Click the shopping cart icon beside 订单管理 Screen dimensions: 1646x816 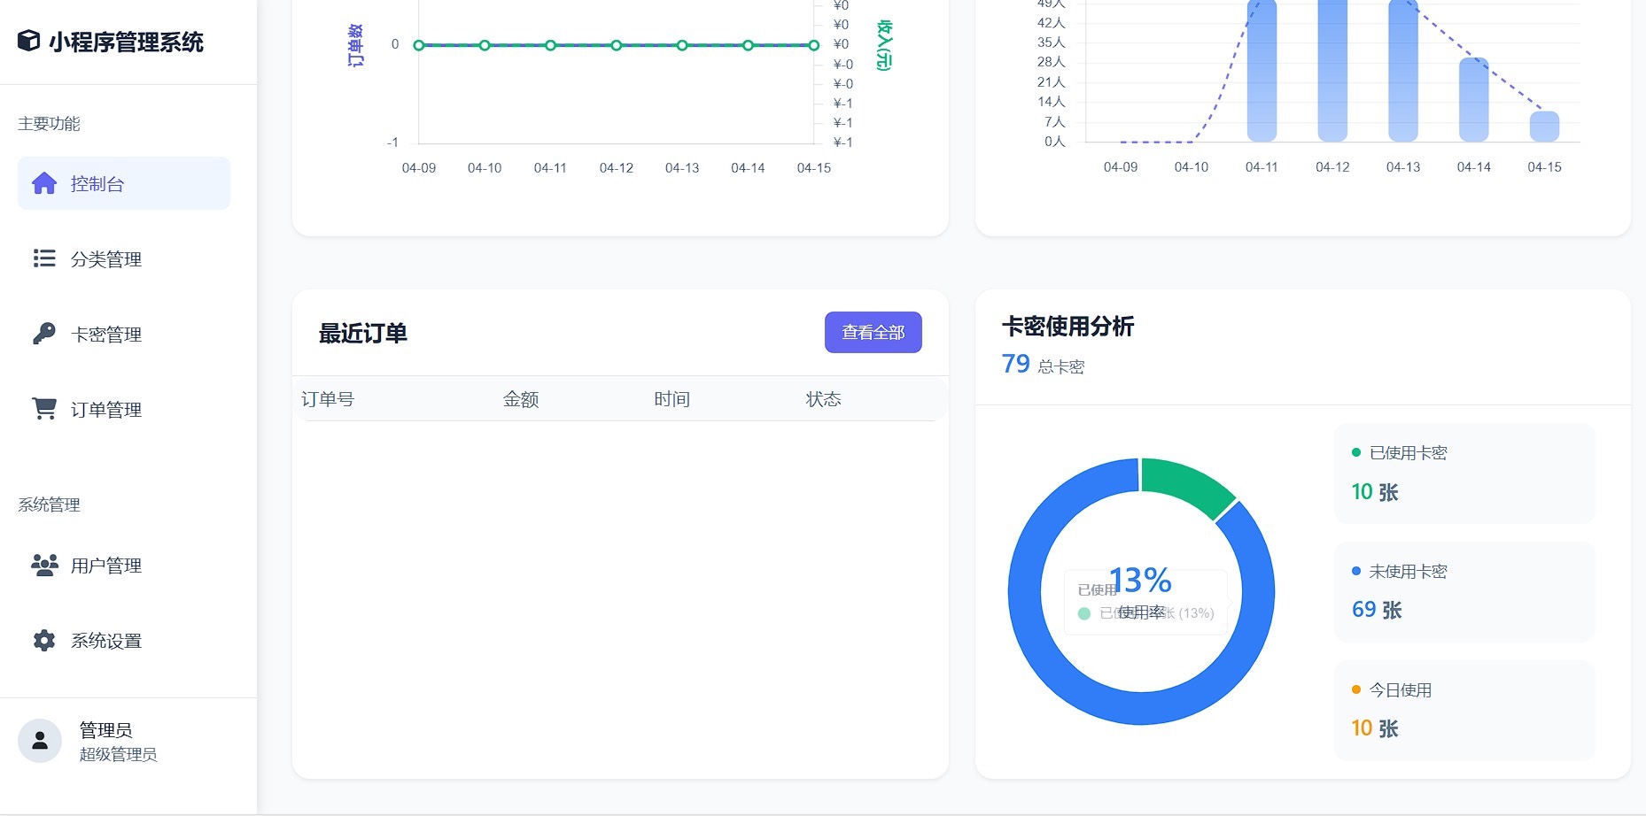tap(44, 409)
